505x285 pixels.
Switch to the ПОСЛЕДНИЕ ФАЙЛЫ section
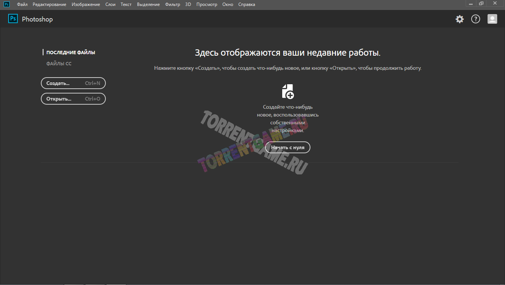[70, 52]
